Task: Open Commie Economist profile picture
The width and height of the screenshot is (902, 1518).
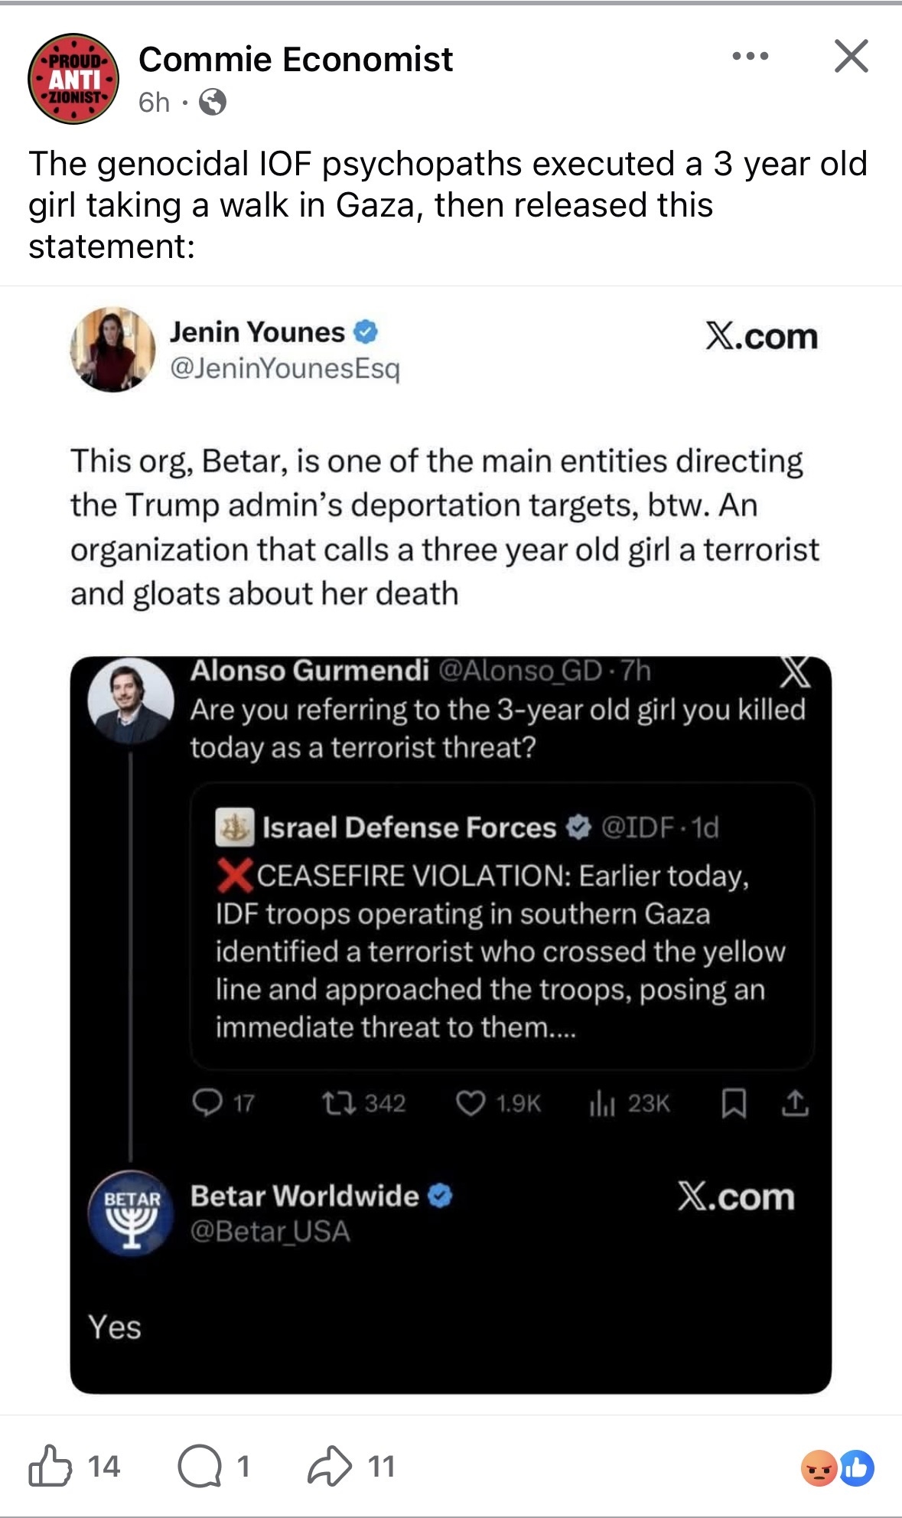Action: [73, 79]
